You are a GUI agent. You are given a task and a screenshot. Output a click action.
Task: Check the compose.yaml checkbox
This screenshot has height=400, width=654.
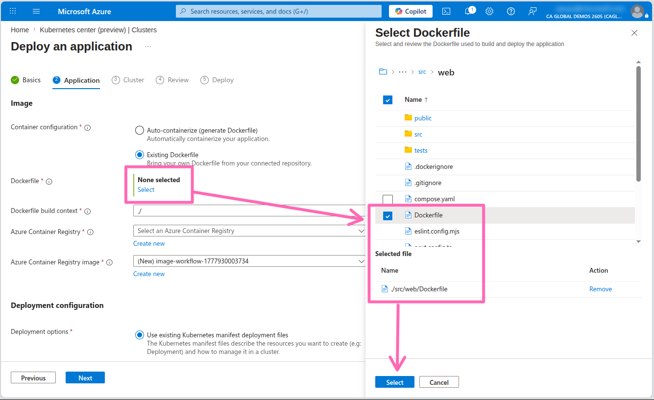click(x=388, y=199)
